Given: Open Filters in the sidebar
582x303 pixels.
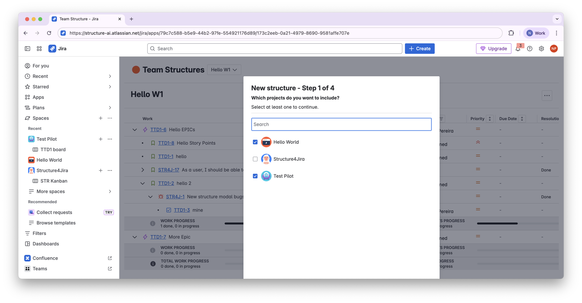Looking at the screenshot, I should click(x=39, y=233).
